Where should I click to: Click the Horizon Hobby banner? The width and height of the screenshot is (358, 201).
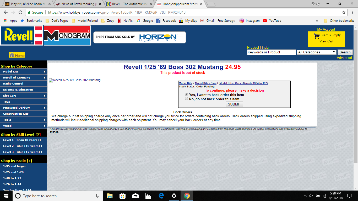pyautogui.click(x=139, y=37)
